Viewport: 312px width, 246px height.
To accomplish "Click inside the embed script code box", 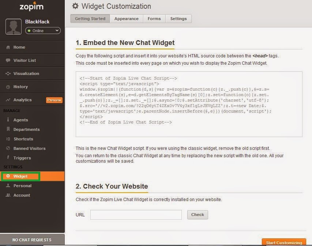I will coord(189,104).
